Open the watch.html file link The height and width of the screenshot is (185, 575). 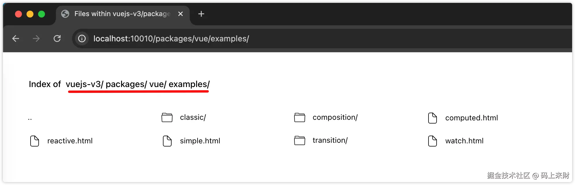(464, 141)
